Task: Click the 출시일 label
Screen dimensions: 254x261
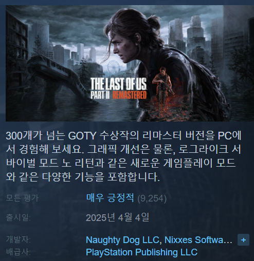Action: [19, 217]
